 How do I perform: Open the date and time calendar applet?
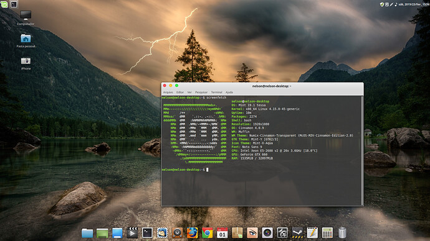(414, 4)
